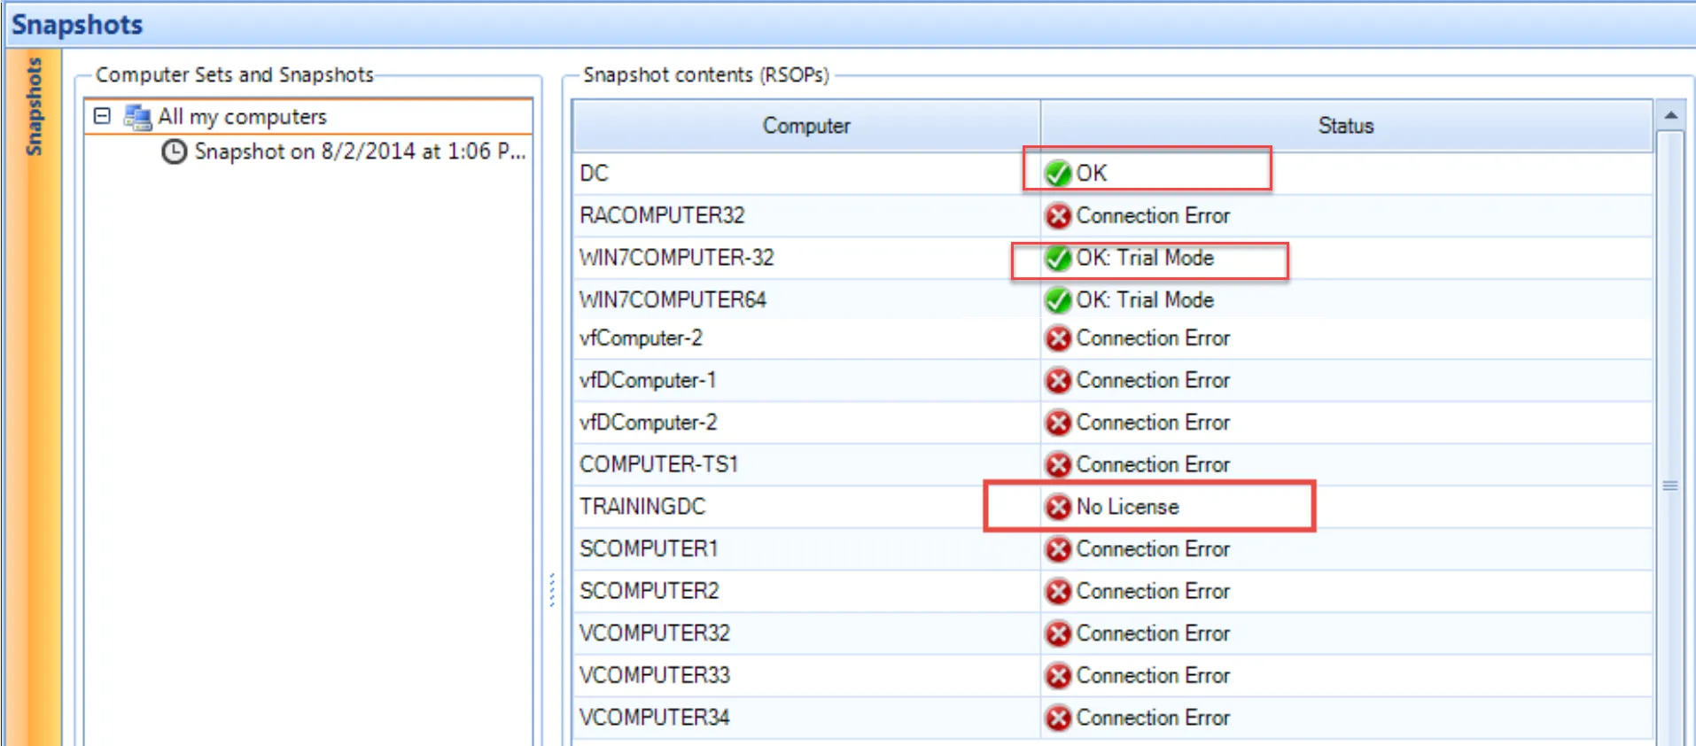The width and height of the screenshot is (1696, 746).
Task: Click the red No License icon for TRAININGDC
Action: click(1057, 507)
